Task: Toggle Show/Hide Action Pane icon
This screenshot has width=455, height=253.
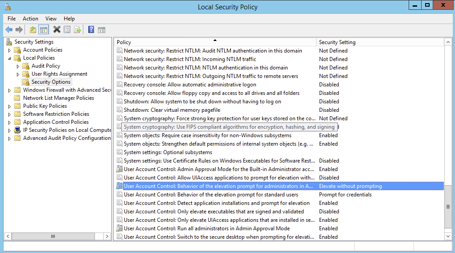Action: click(102, 30)
